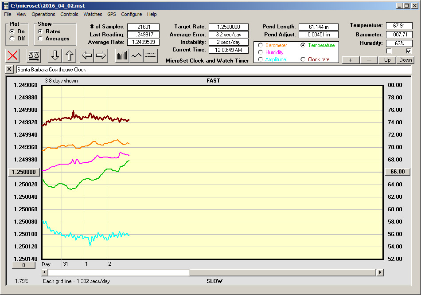Click 'Each grid line = 1.382 secs/day' text

[76, 281]
